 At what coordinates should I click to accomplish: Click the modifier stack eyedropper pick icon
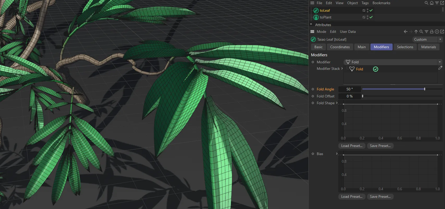click(x=440, y=68)
